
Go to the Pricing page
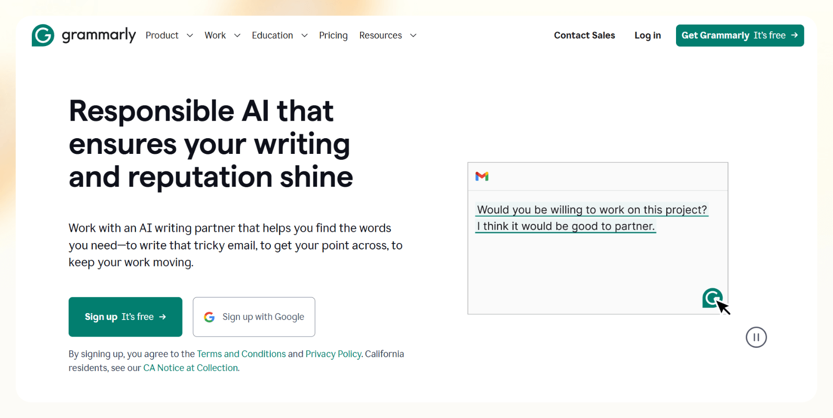click(333, 35)
